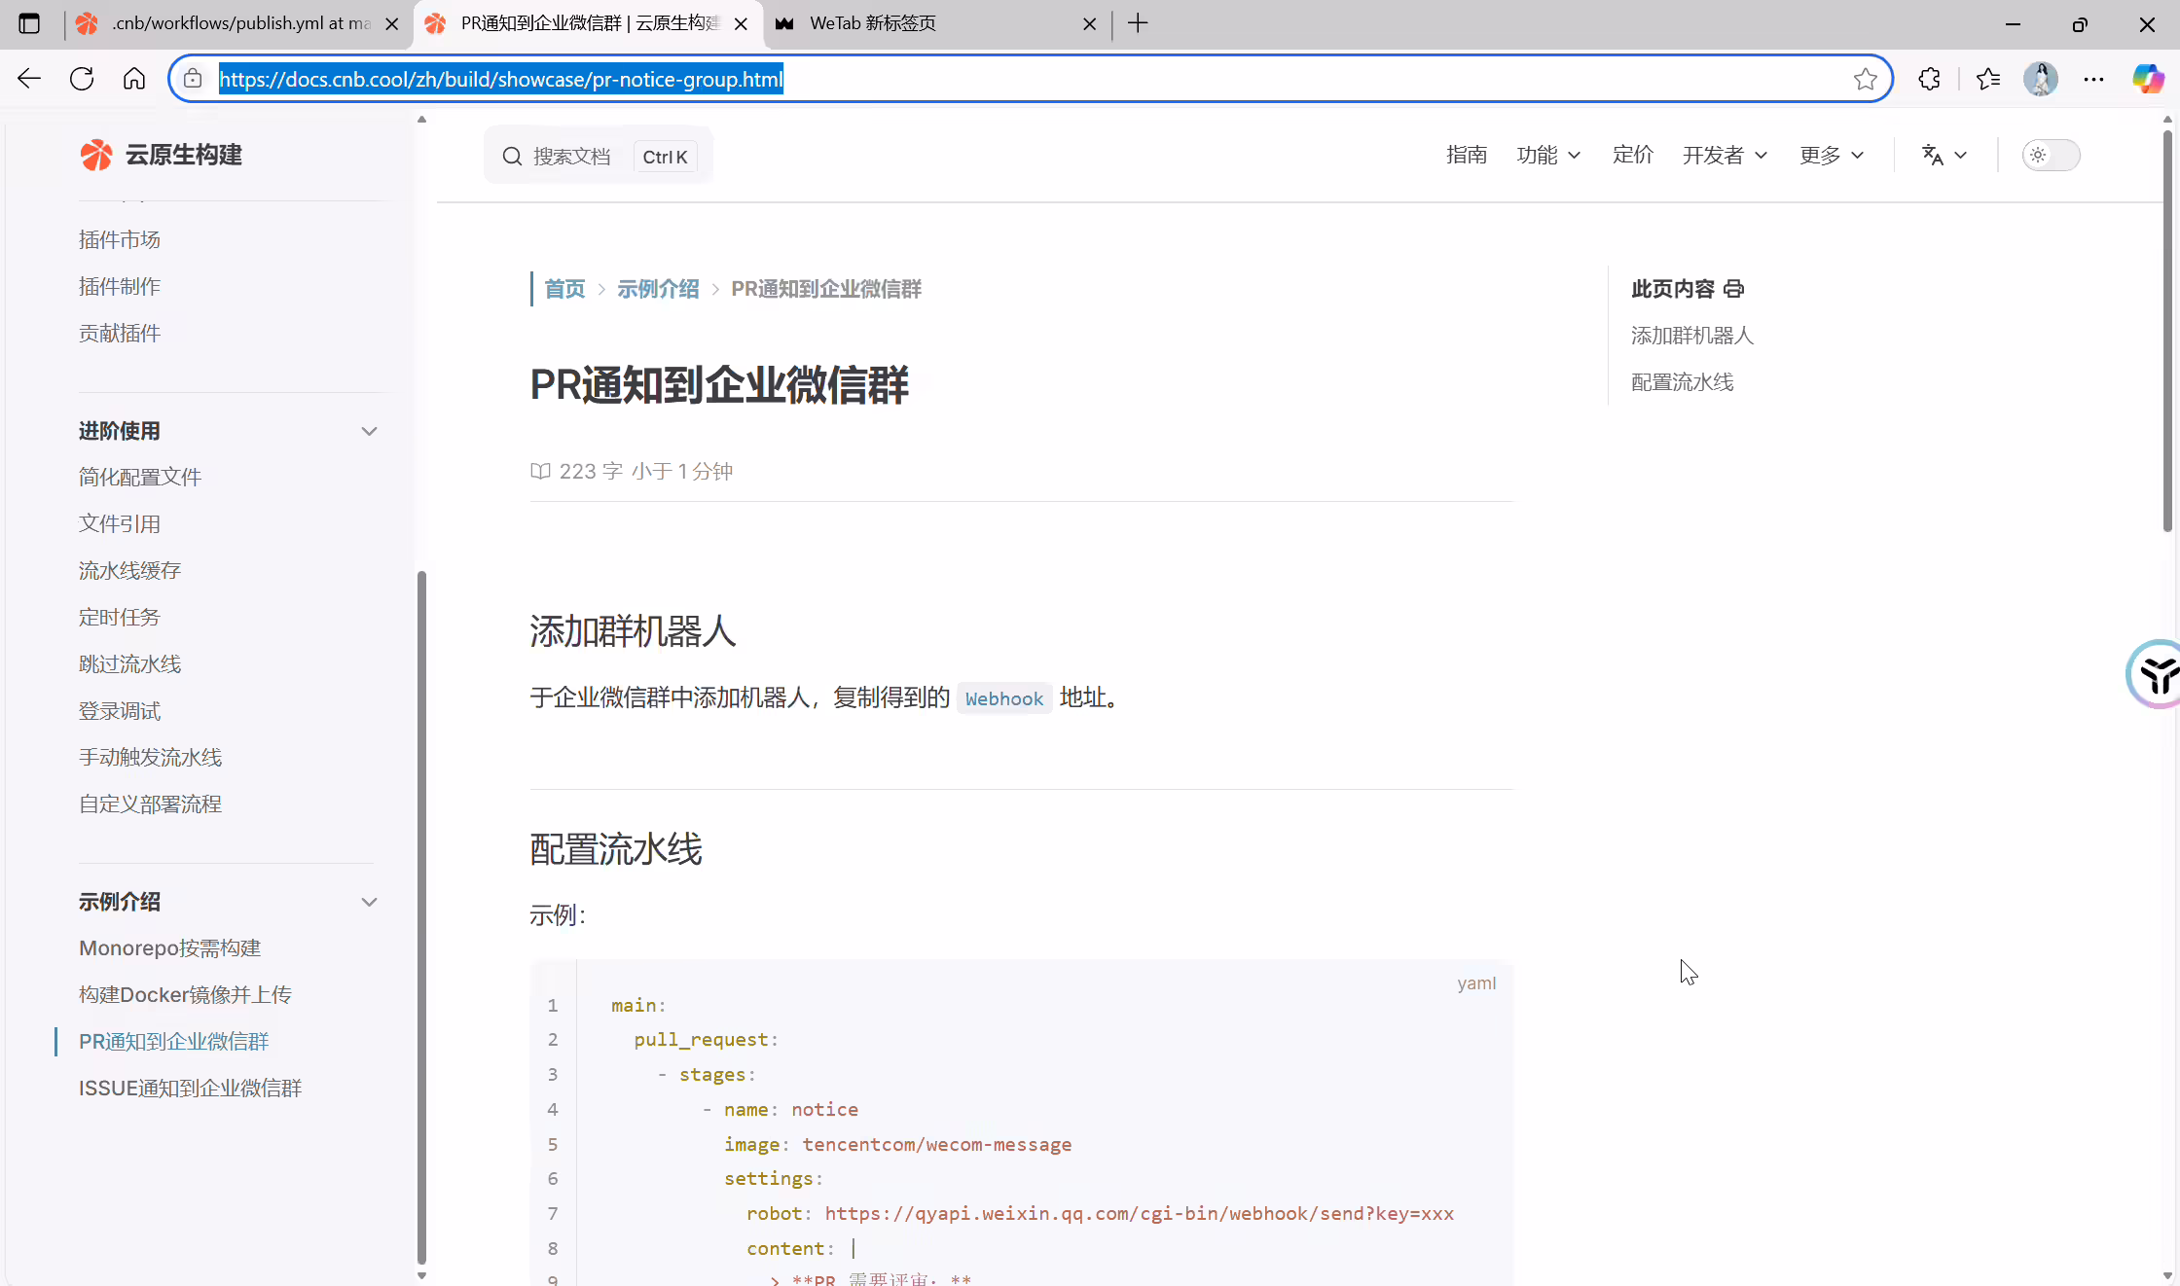Collapse the 示例介绍 sidebar section

pos(369,902)
